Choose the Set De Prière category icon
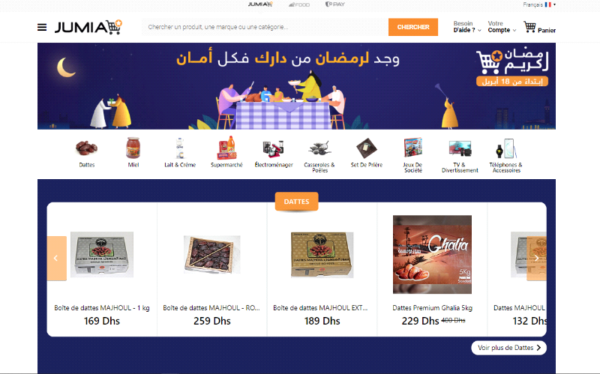This screenshot has width=600, height=374. click(x=367, y=148)
